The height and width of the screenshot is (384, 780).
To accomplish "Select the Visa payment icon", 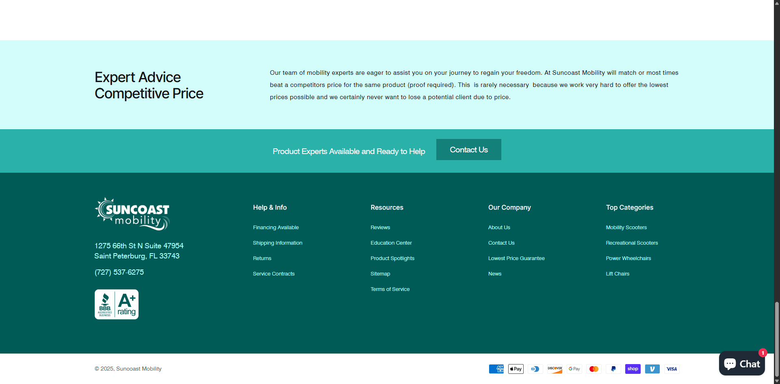I will tap(672, 369).
